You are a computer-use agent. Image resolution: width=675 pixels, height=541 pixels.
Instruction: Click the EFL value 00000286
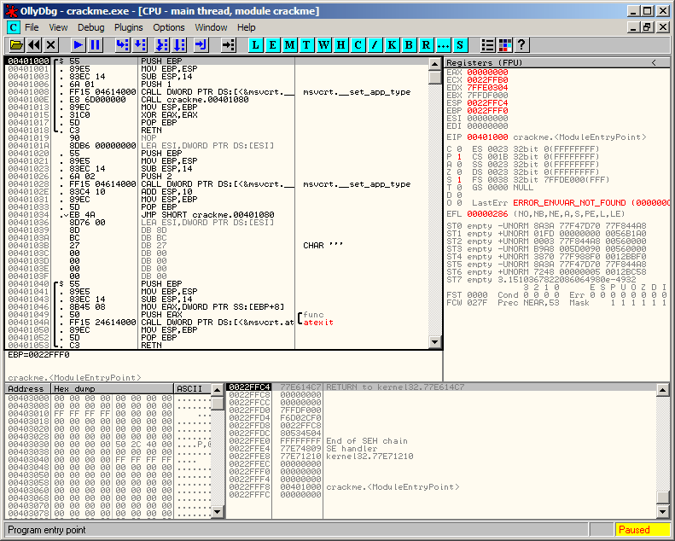click(x=487, y=214)
